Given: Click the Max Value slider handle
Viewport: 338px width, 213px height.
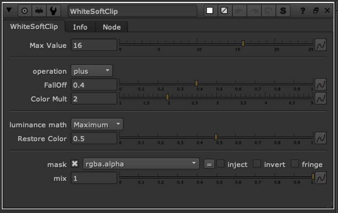Looking at the screenshot, I should pos(243,44).
